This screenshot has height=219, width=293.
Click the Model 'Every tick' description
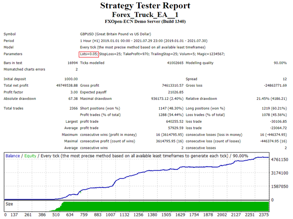click(142, 47)
